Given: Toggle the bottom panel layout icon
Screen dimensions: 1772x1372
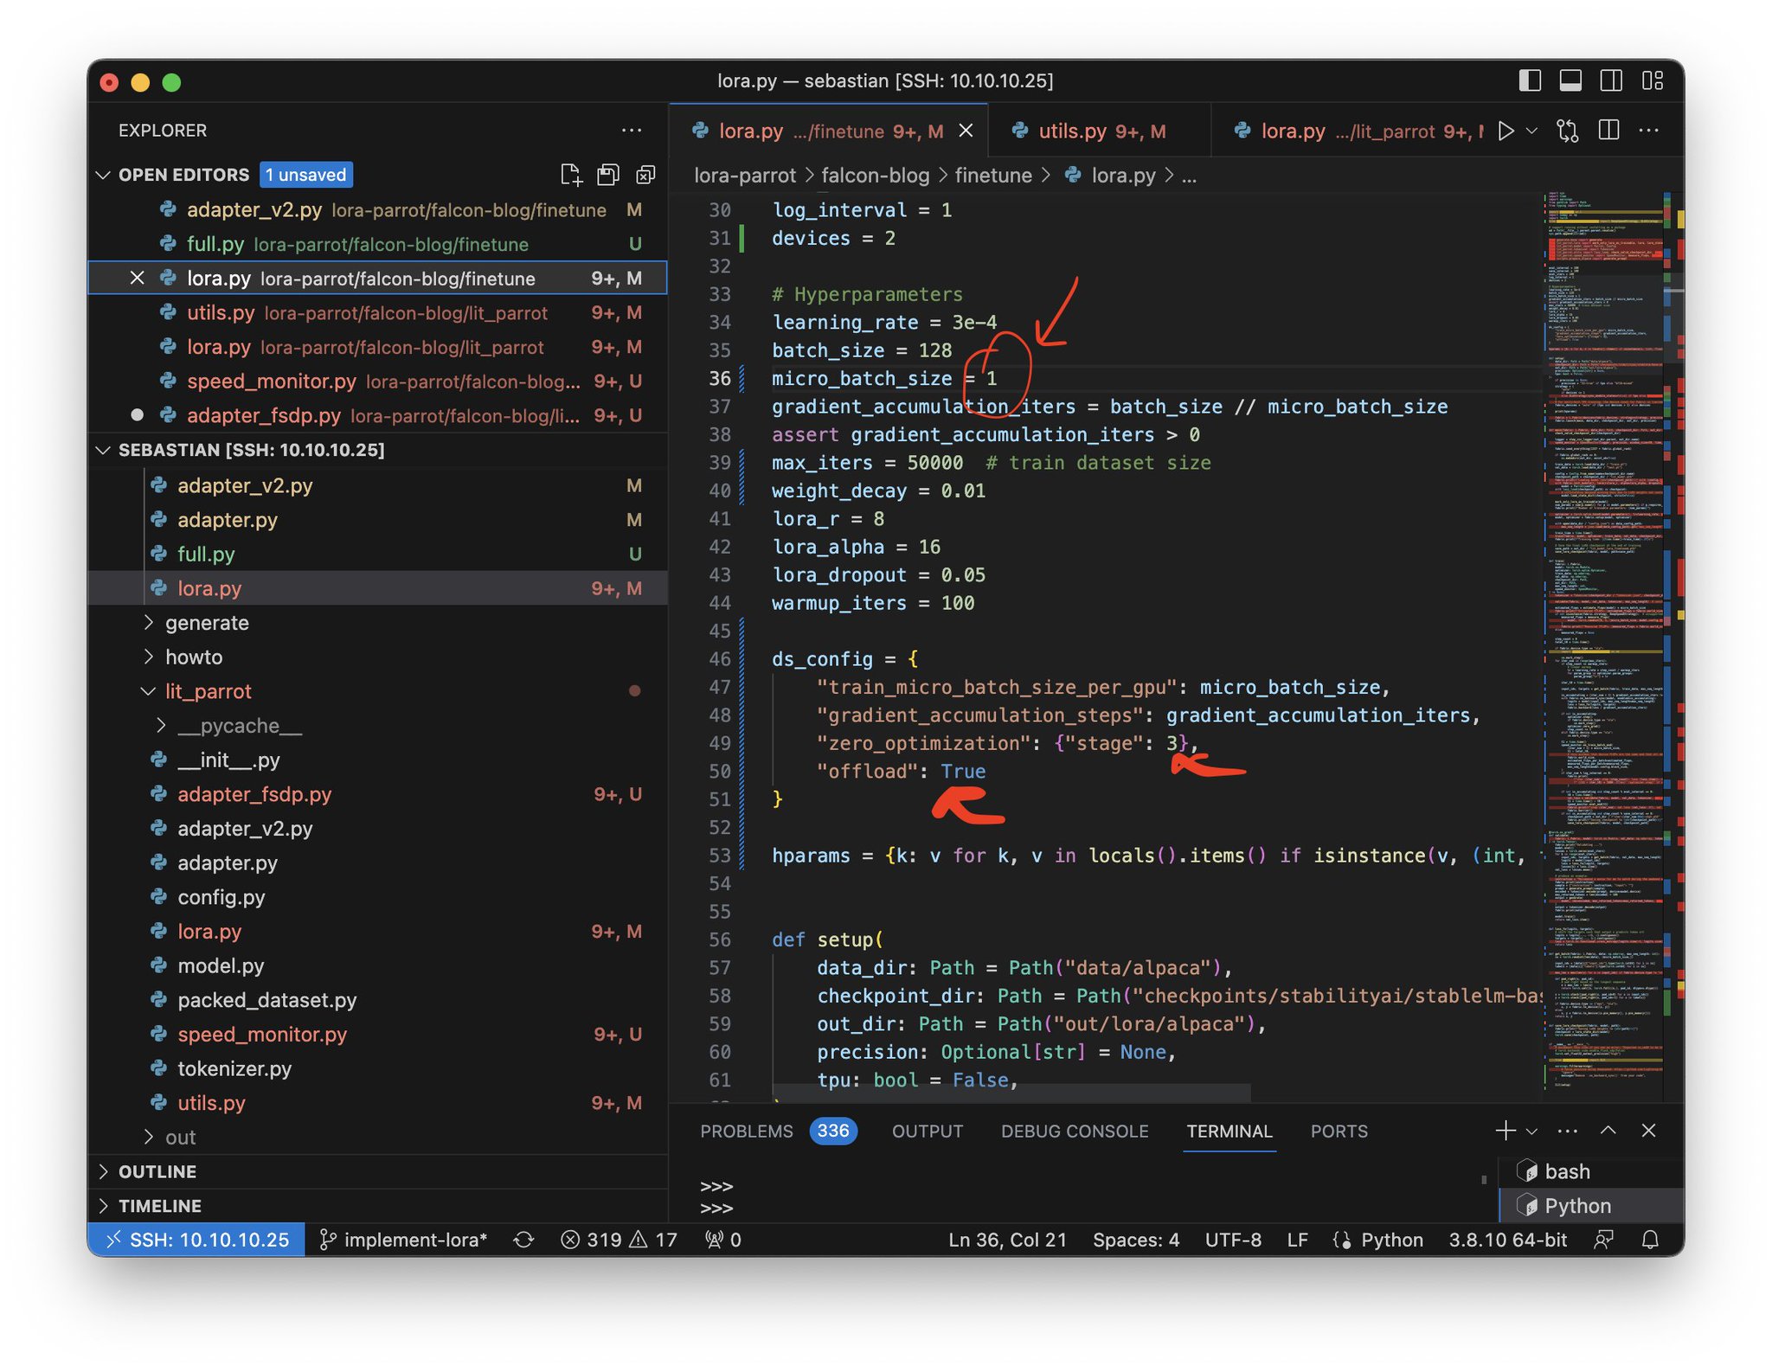Looking at the screenshot, I should [x=1570, y=80].
